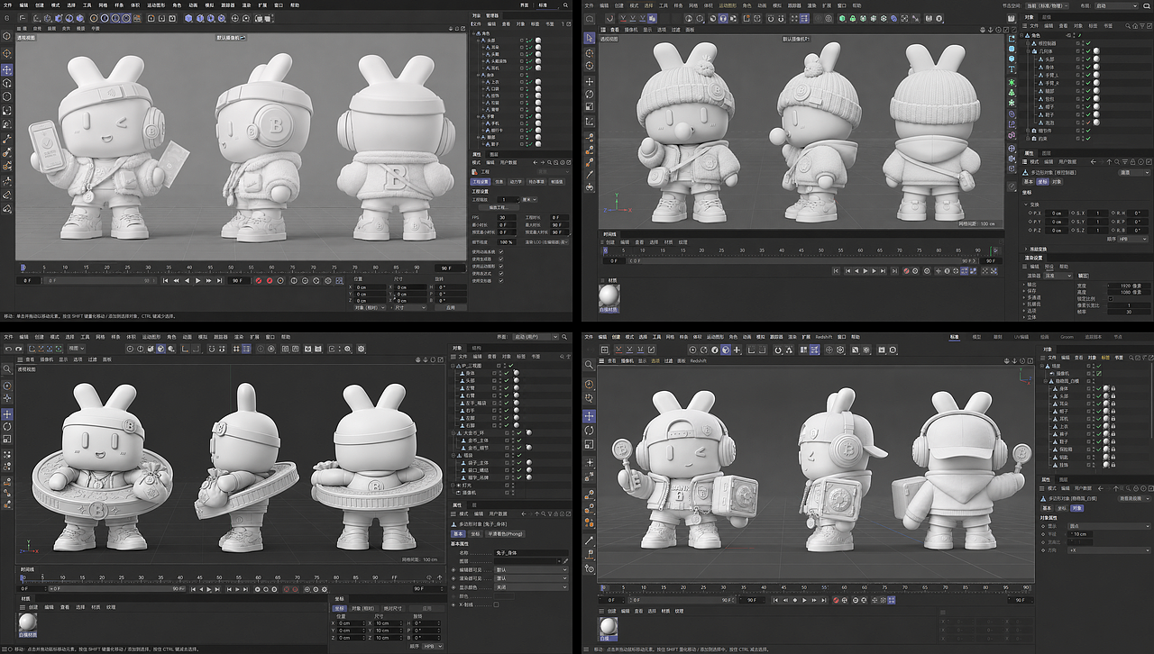Switch to 动力学 tab in project attributes
Viewport: 1154px width, 654px height.
[x=517, y=181]
